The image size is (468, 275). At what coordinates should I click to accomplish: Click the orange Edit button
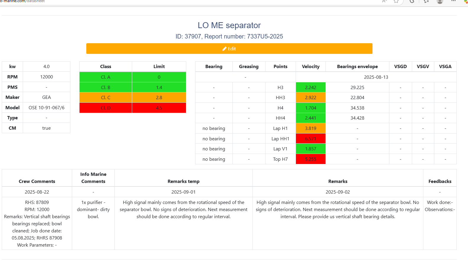(229, 49)
